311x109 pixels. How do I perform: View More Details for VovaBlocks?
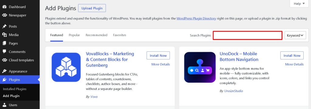161,64
